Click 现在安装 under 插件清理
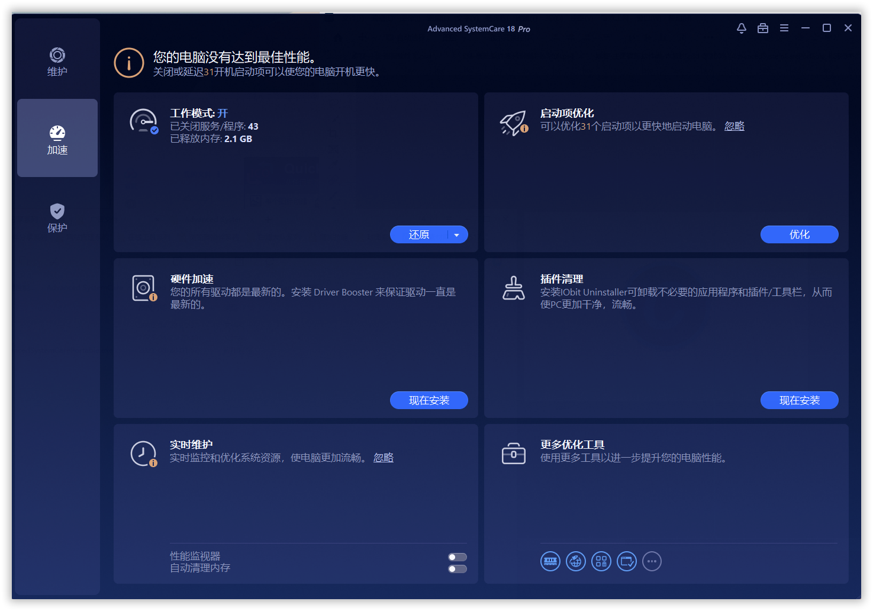The width and height of the screenshot is (873, 611). [800, 400]
